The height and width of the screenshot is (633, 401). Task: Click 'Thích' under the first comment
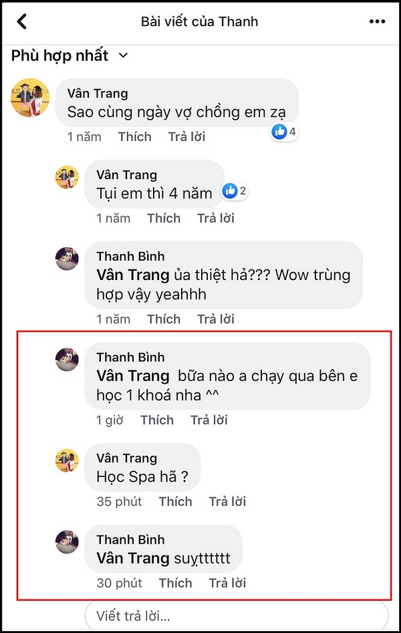coord(134,136)
